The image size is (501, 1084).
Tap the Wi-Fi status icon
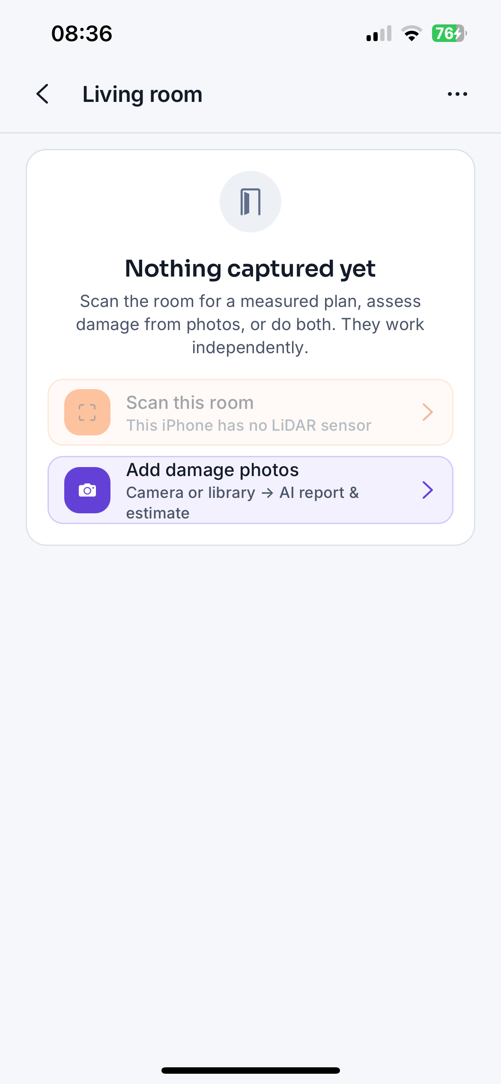coord(412,33)
